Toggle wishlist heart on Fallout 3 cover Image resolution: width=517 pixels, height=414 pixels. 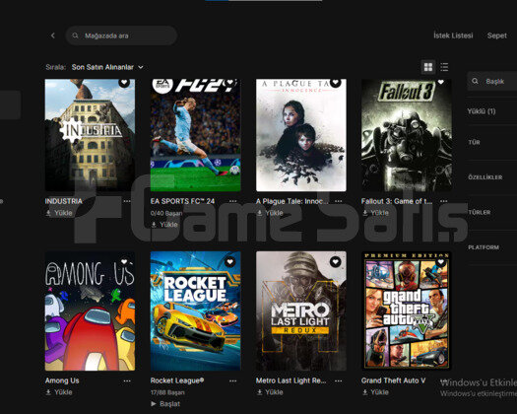pyautogui.click(x=441, y=82)
